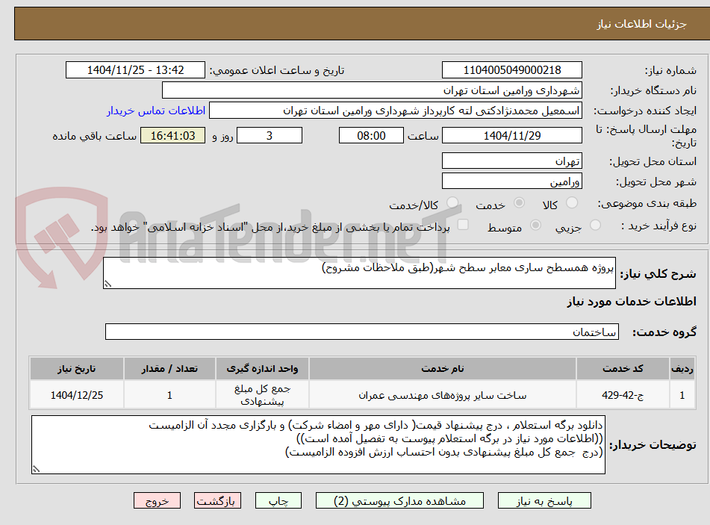Click the buyer name field شهرداری ورامین
710x525 pixels.
[372, 90]
